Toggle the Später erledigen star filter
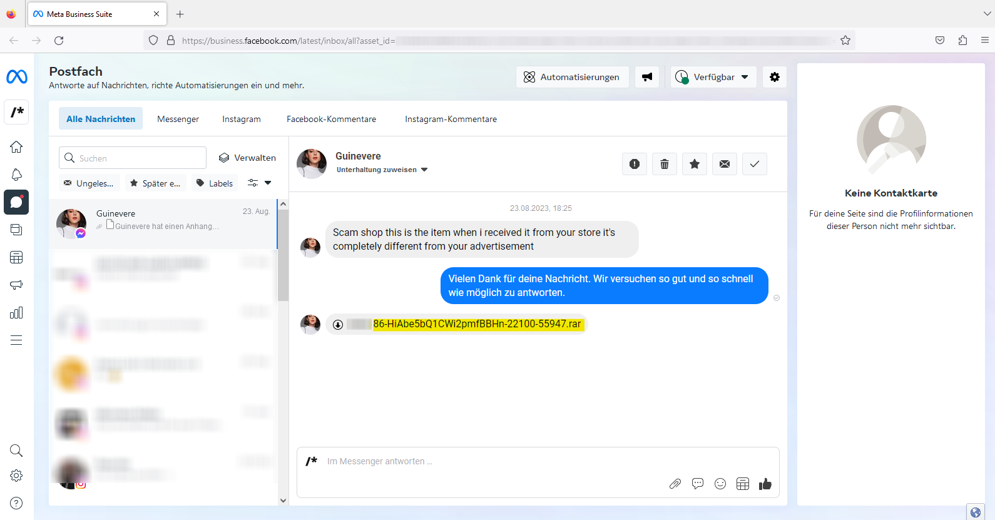Image resolution: width=995 pixels, height=520 pixels. point(155,183)
